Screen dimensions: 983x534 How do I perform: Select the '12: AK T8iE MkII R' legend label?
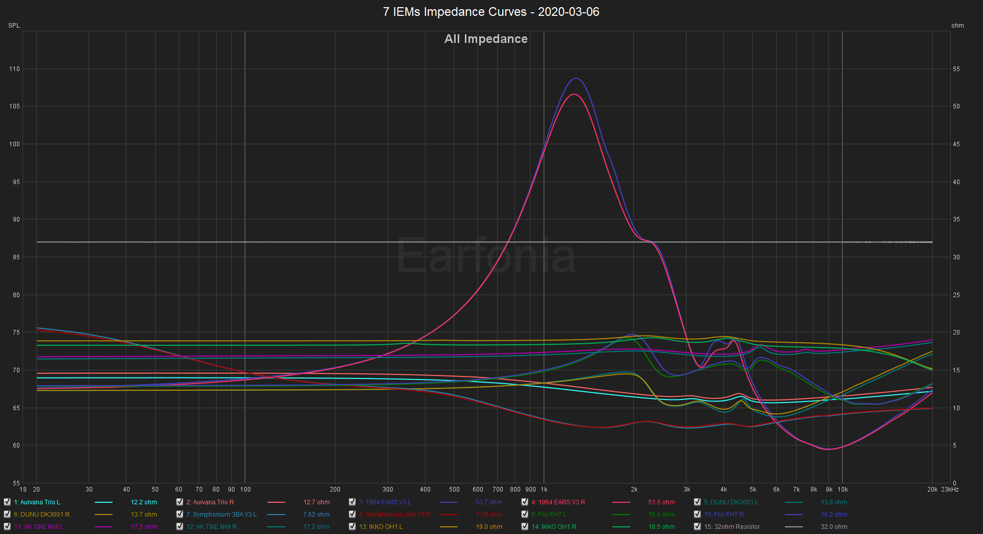[211, 527]
